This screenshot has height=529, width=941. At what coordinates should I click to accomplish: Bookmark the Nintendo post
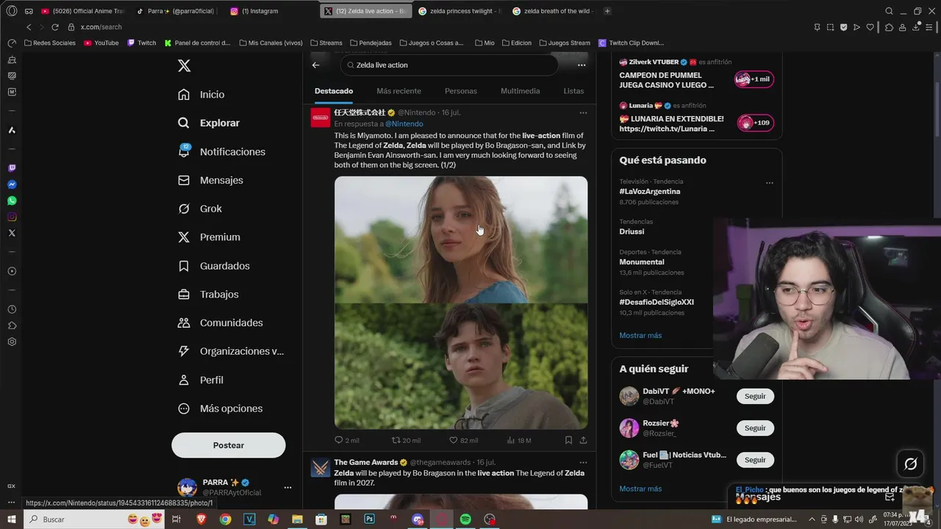(x=568, y=440)
